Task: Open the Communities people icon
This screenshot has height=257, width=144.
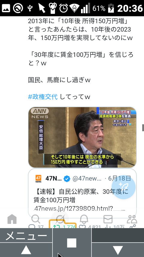Action: (x=132, y=219)
